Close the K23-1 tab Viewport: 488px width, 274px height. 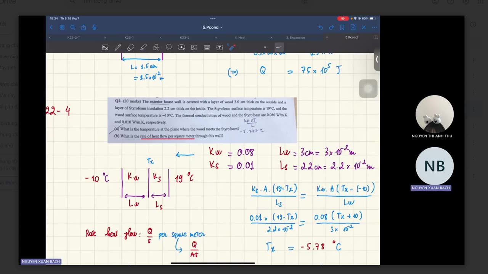point(105,38)
